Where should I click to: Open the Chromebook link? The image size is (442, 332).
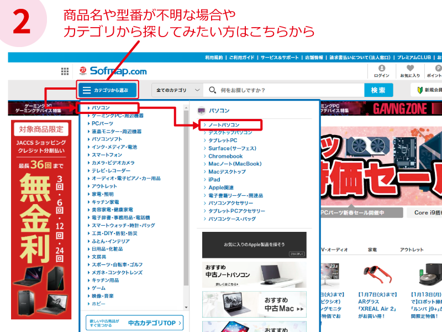click(x=225, y=156)
